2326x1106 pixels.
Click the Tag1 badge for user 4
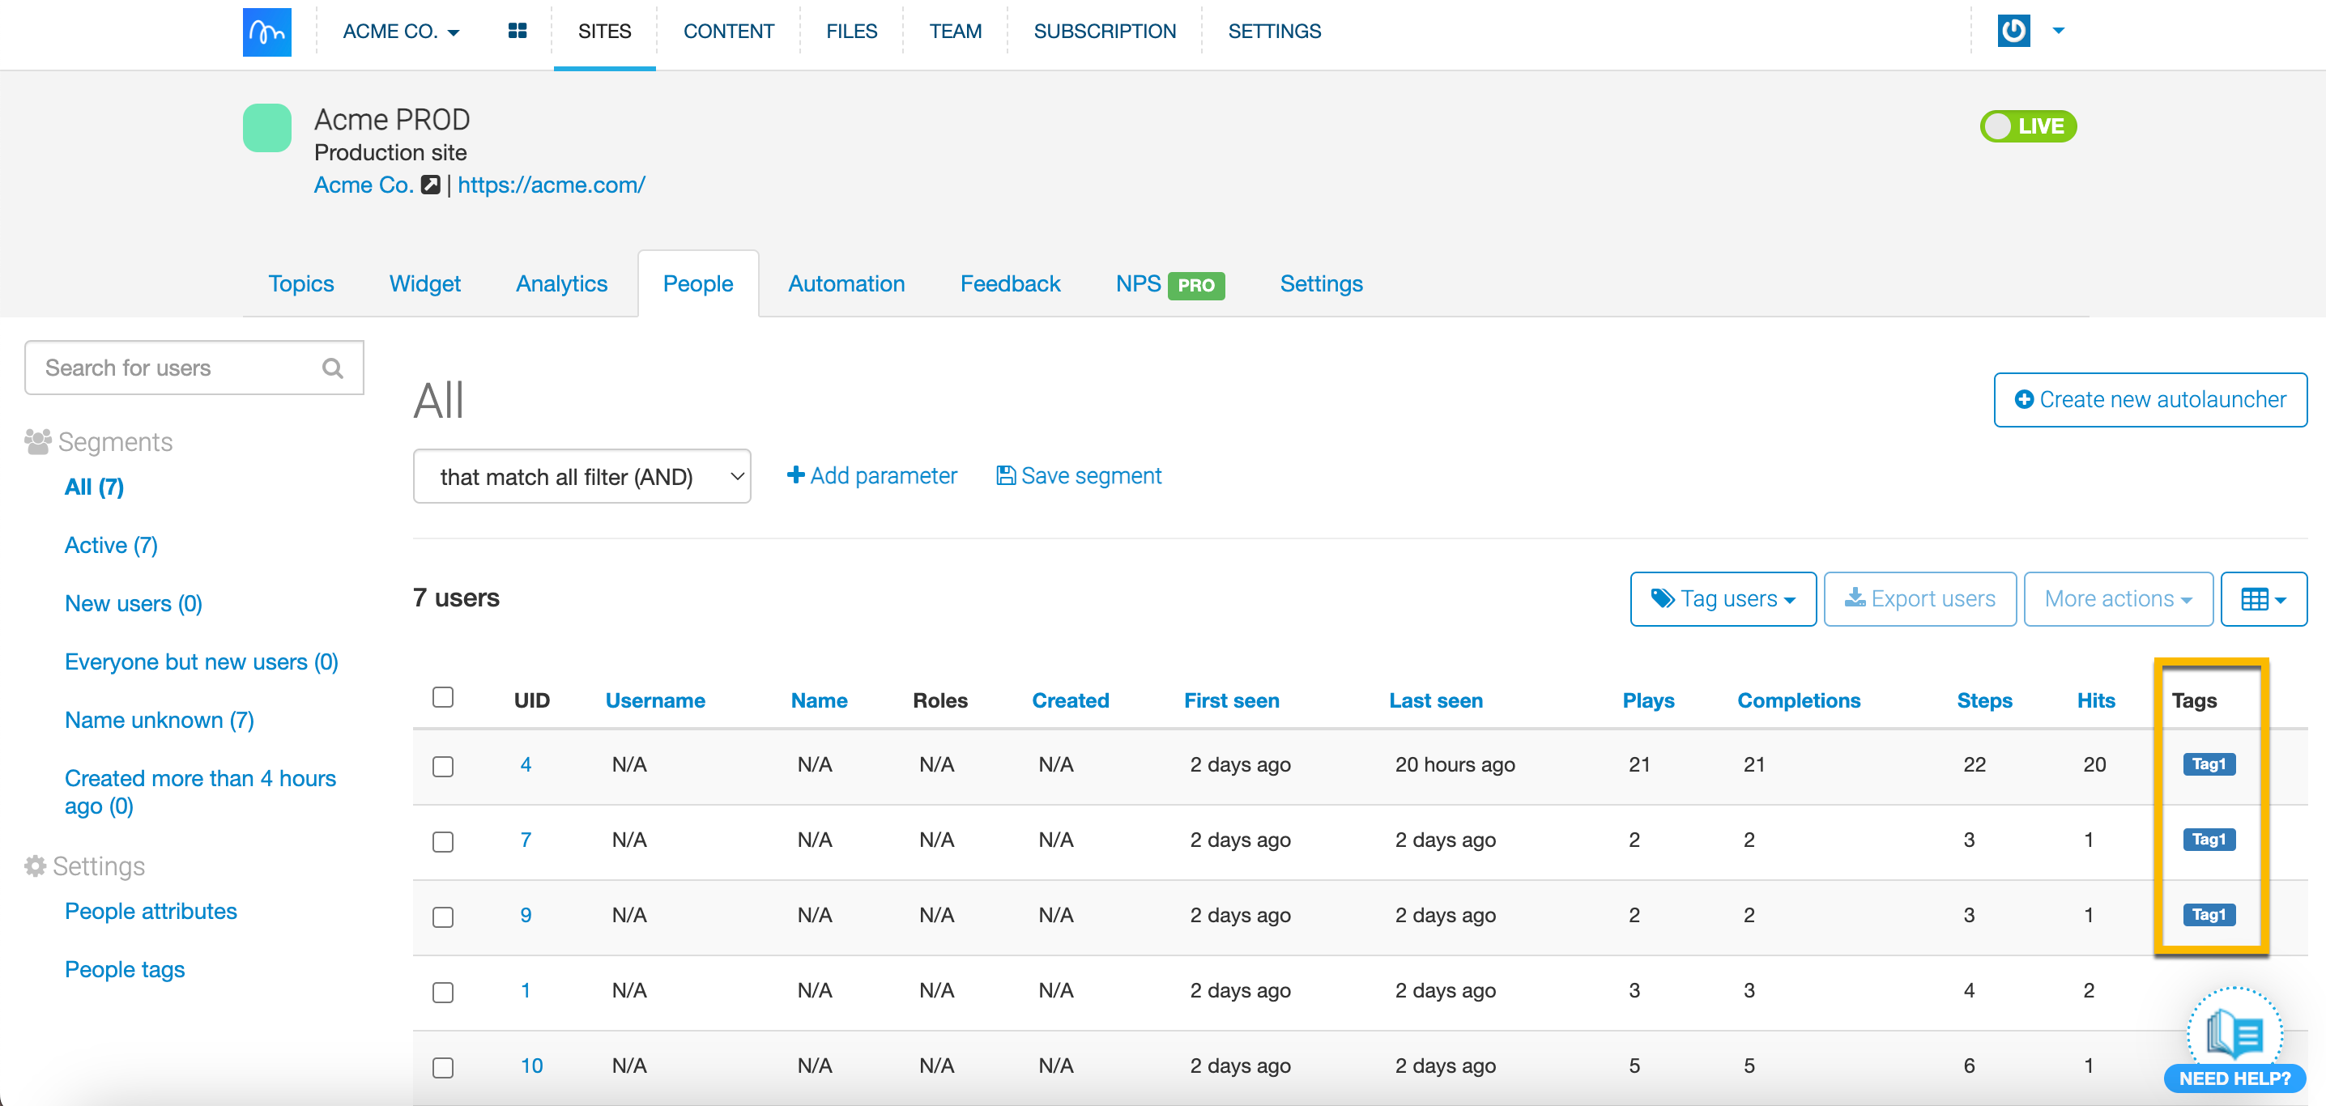click(x=2208, y=764)
